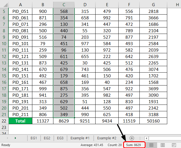181x148 pixels.
Task: Select row 22 header
Action: tap(4, 121)
